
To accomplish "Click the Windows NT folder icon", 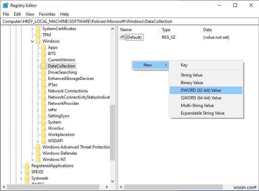I will click(x=38, y=160).
